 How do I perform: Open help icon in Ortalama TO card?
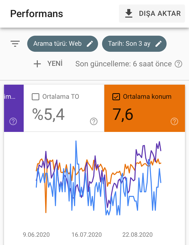(x=94, y=121)
